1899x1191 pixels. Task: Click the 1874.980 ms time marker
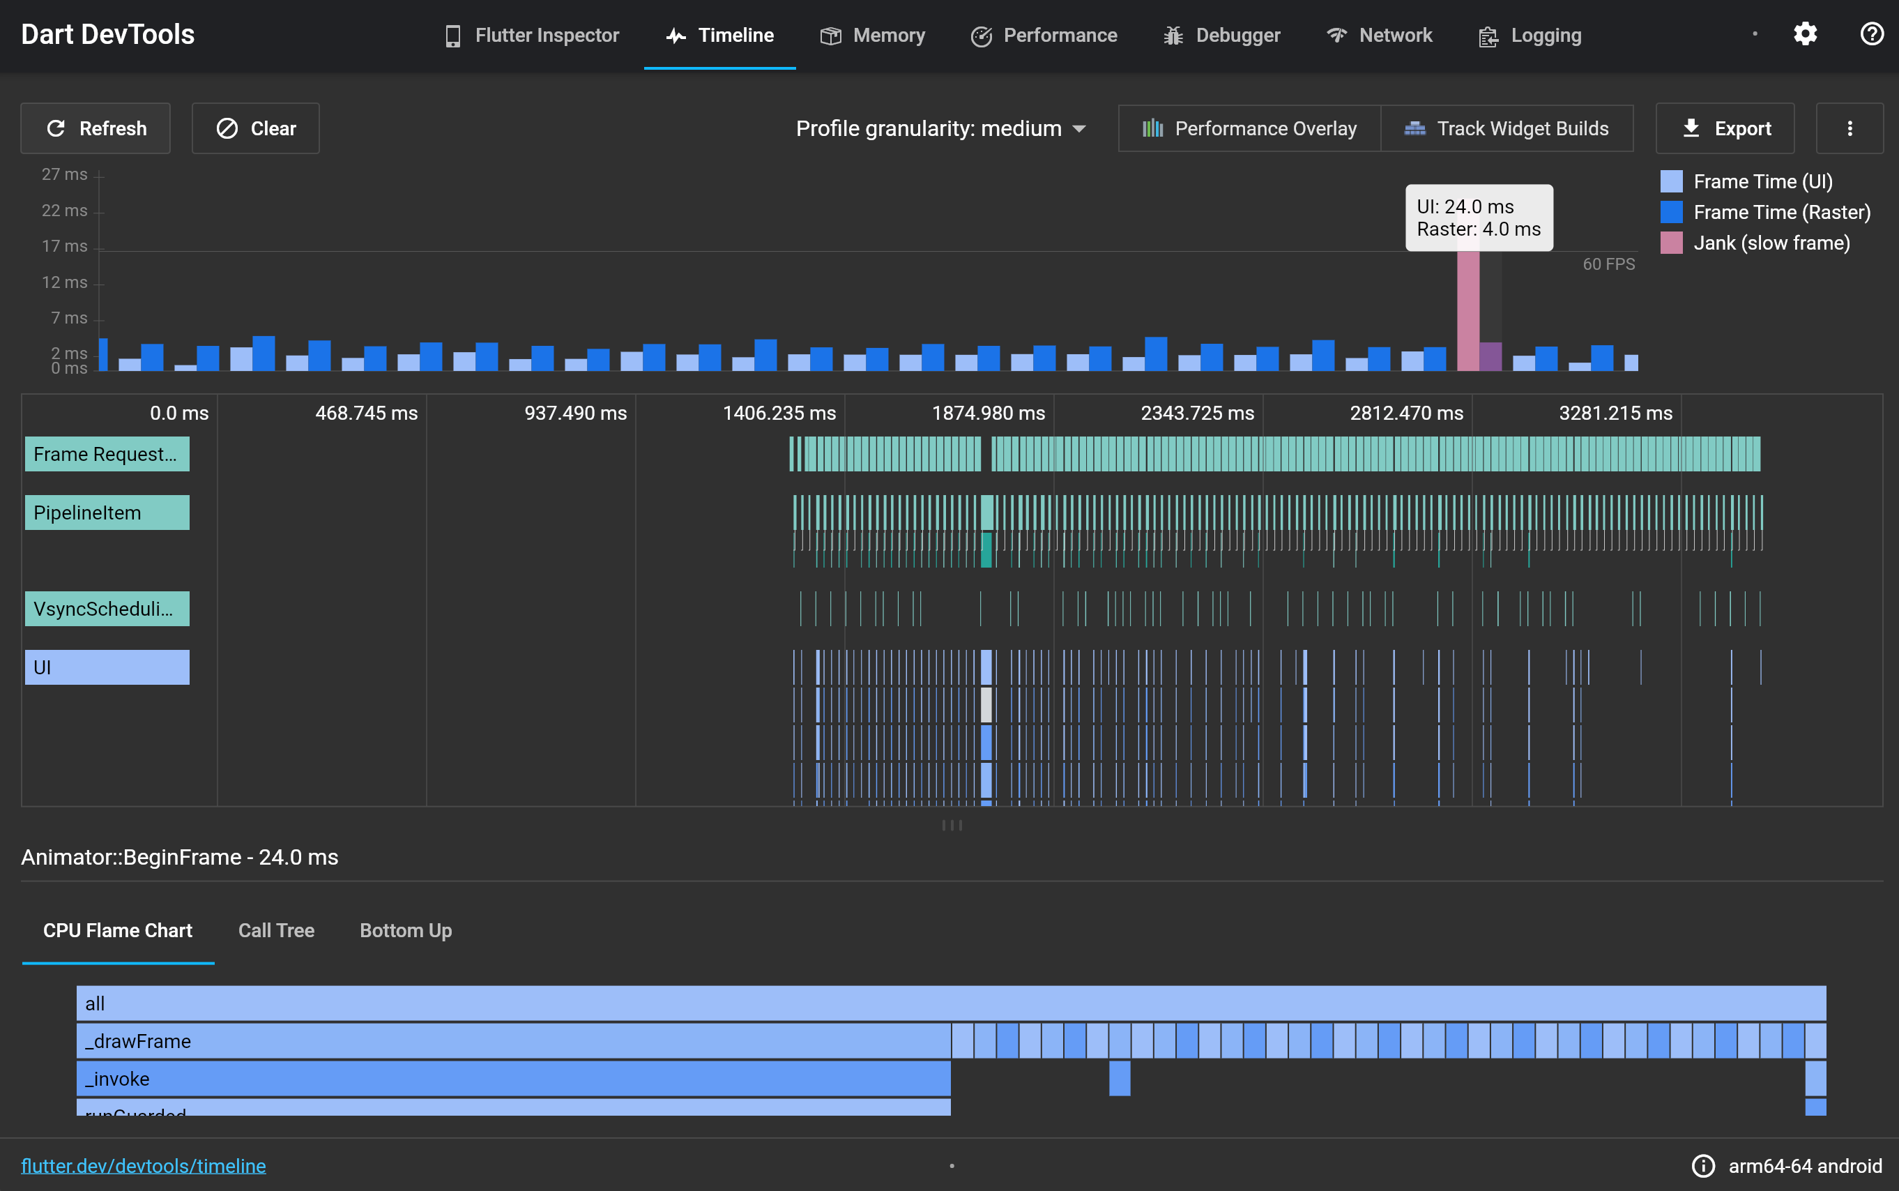click(988, 413)
